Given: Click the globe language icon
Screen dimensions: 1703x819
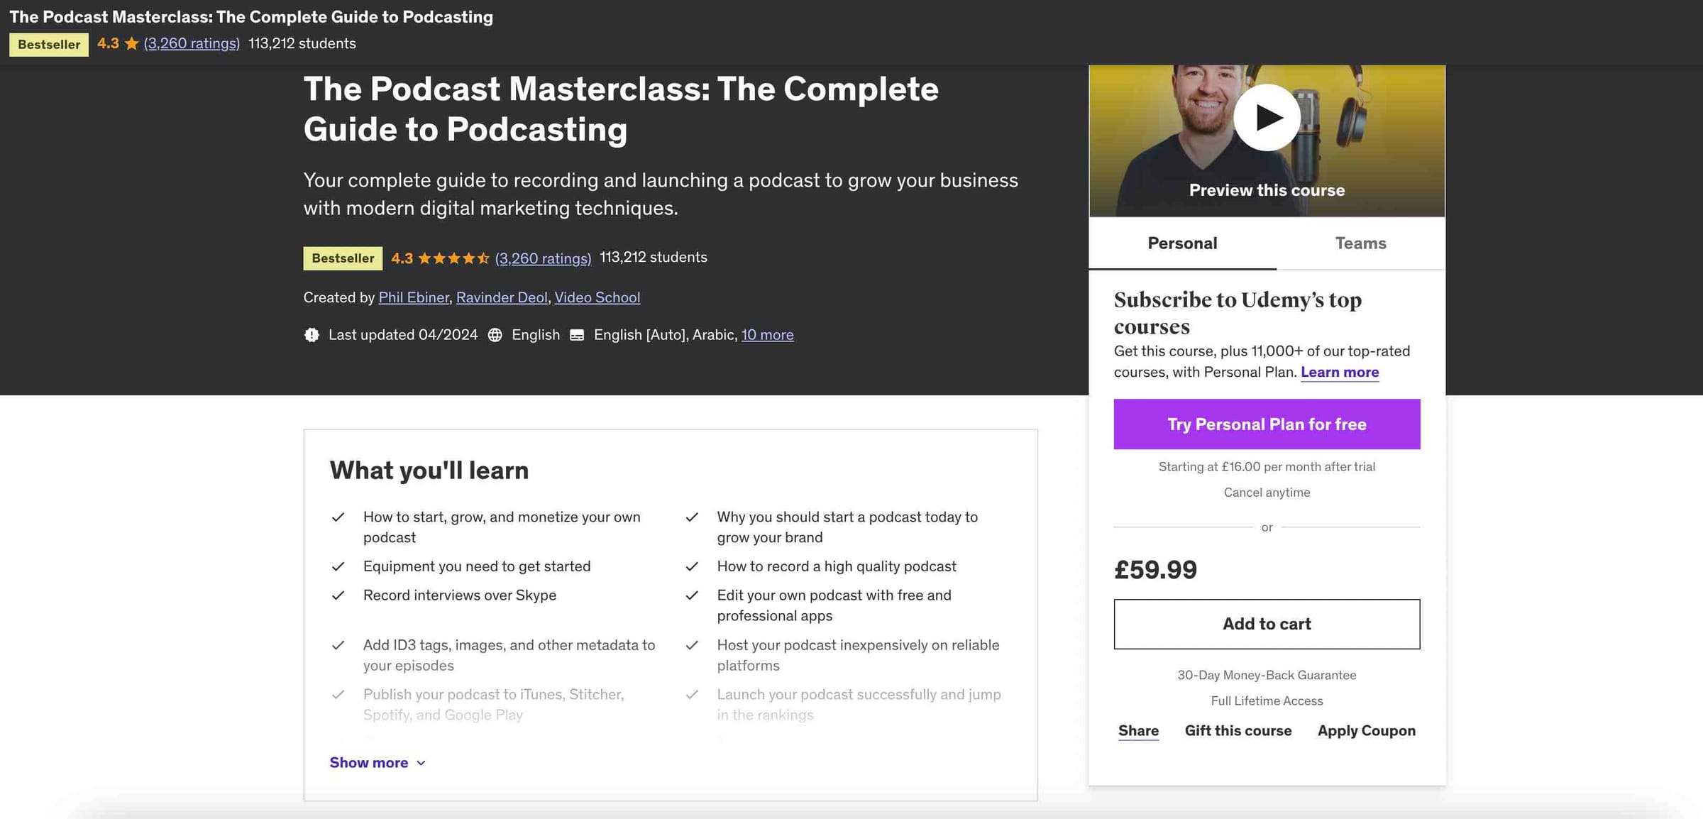Looking at the screenshot, I should tap(495, 334).
